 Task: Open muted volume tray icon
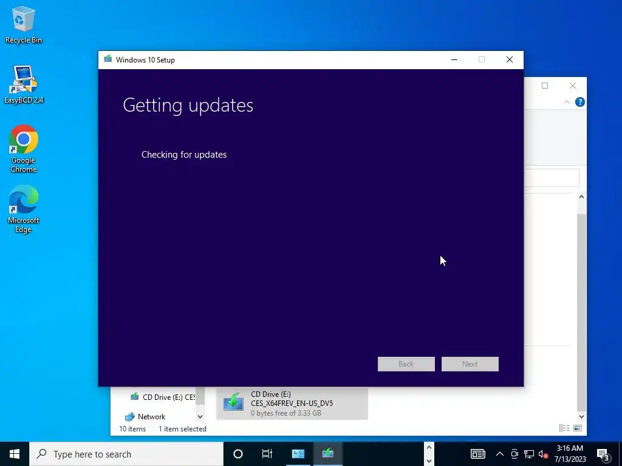(543, 454)
